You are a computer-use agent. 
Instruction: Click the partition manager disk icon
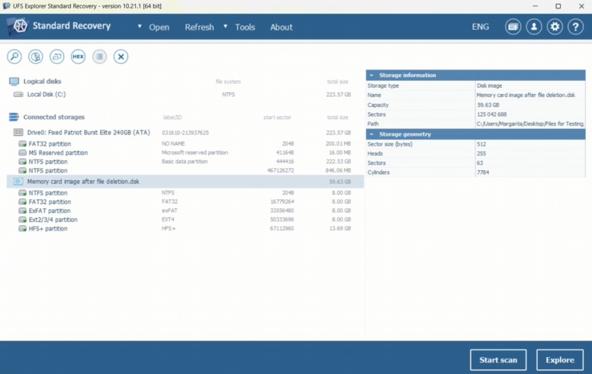36,56
